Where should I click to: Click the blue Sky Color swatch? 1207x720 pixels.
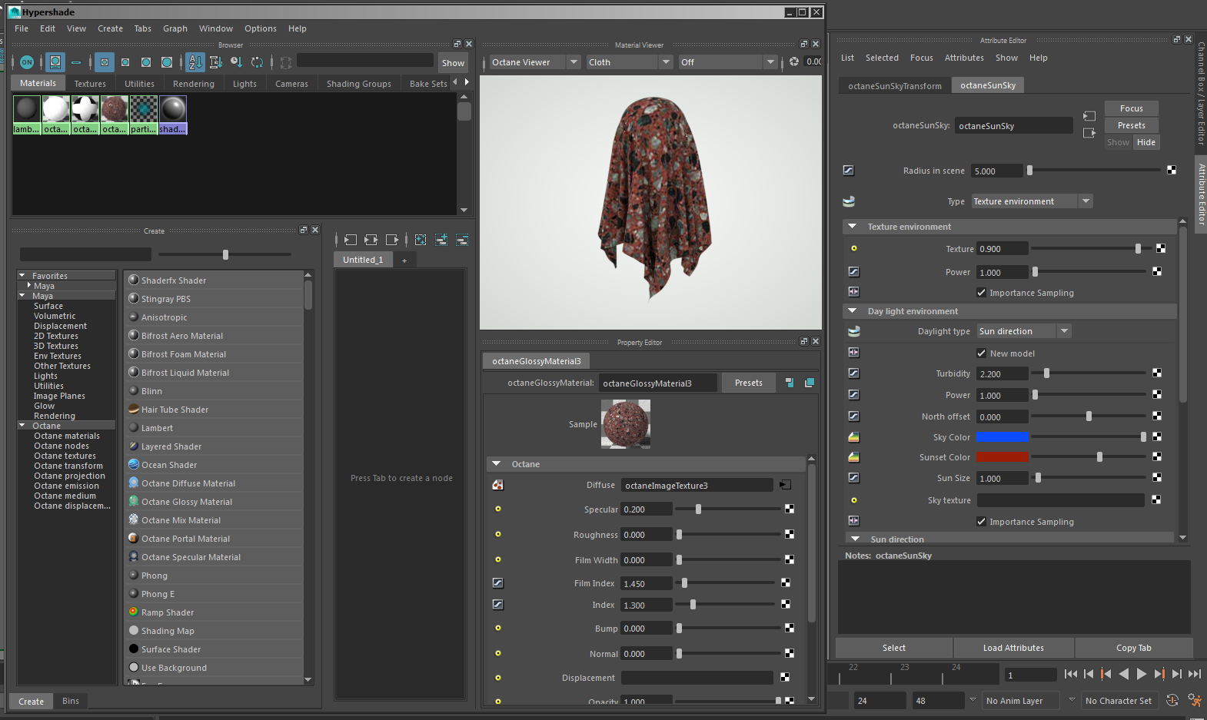[1002, 437]
